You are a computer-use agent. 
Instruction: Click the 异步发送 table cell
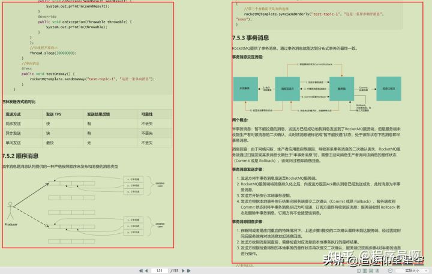[x=13, y=133]
